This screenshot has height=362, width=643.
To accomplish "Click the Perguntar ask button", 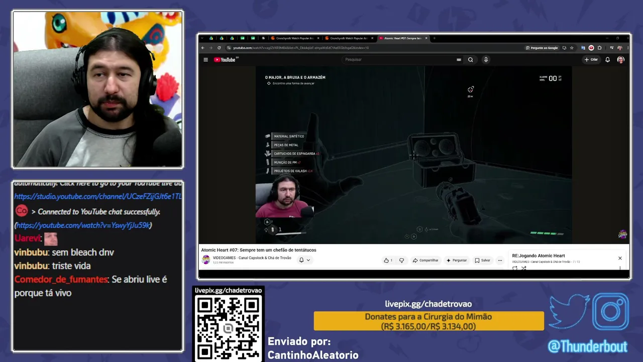I will (x=457, y=260).
